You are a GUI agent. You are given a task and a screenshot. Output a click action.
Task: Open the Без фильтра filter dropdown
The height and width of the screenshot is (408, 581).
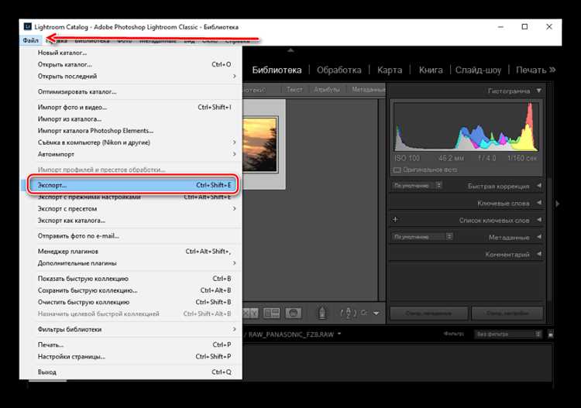507,334
